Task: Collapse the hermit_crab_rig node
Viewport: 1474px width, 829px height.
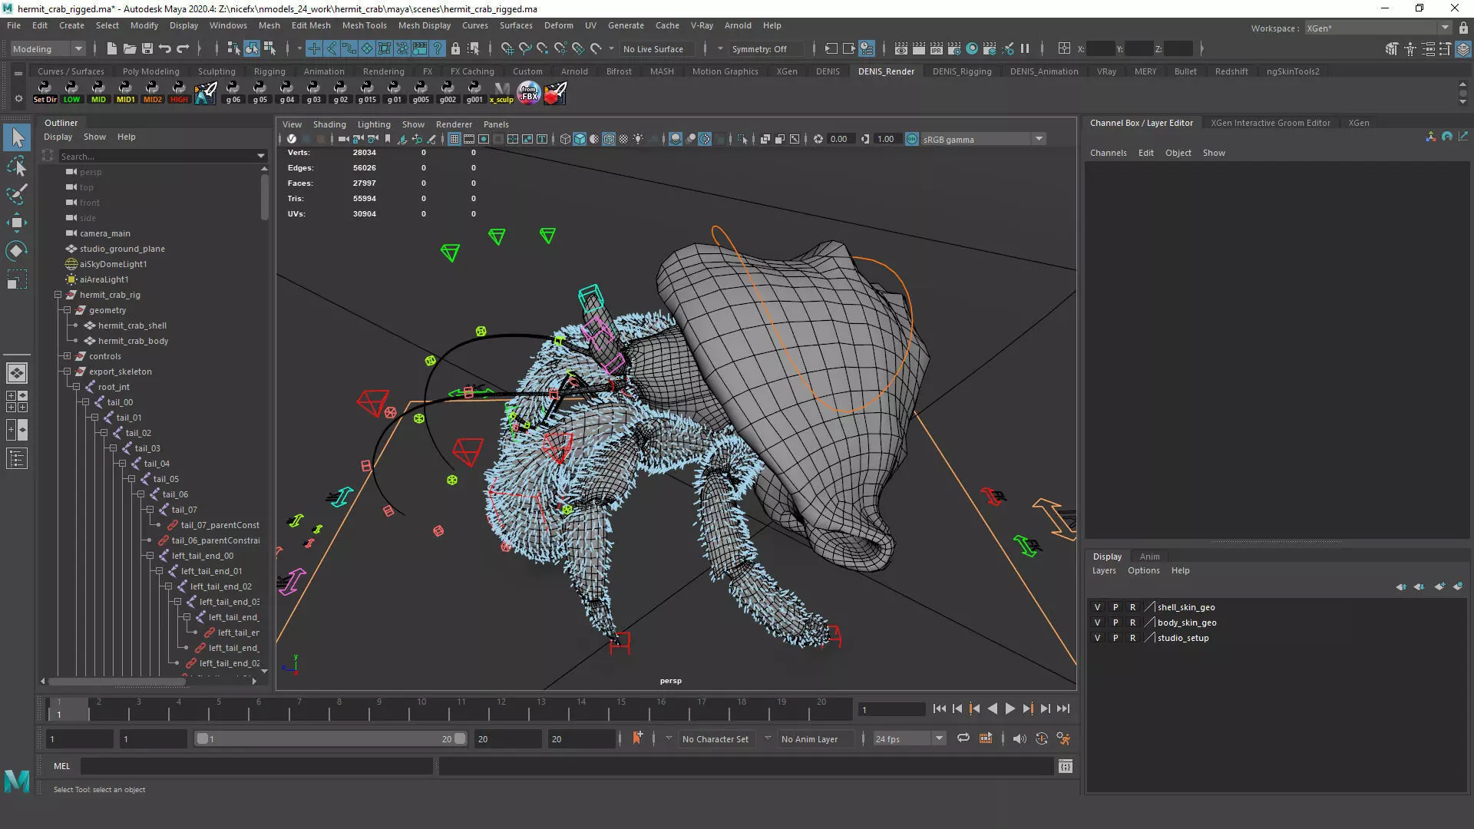Action: click(58, 295)
